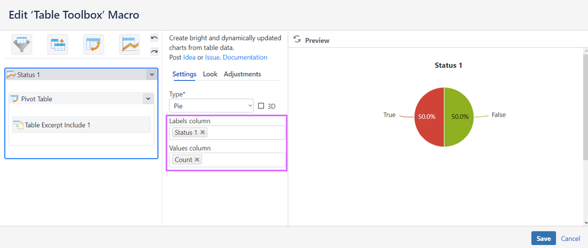Screen dimensions: 588x248
Task: Click into the Values column input field
Action: pyautogui.click(x=227, y=160)
